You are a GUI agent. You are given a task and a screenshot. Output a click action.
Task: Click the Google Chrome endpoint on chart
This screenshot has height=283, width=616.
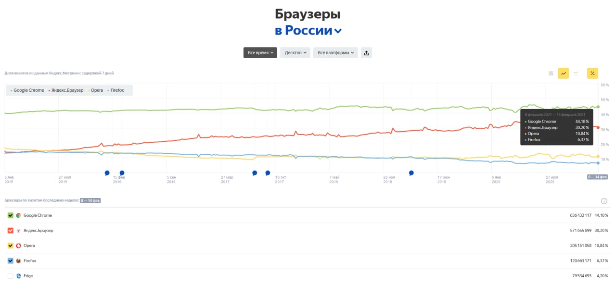(598, 107)
